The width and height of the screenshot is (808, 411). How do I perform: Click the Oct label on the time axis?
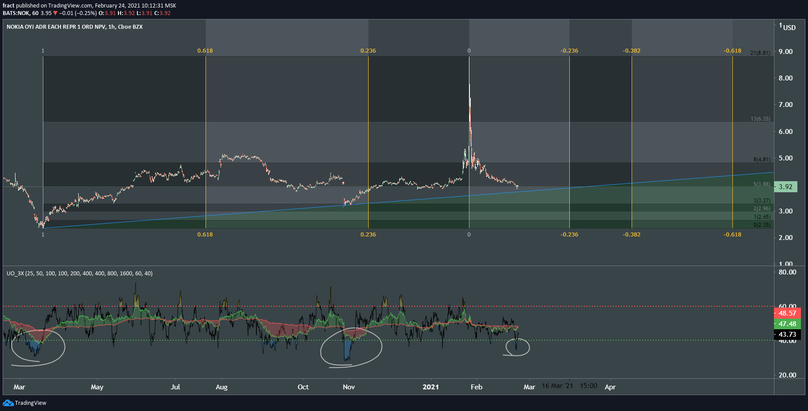303,387
